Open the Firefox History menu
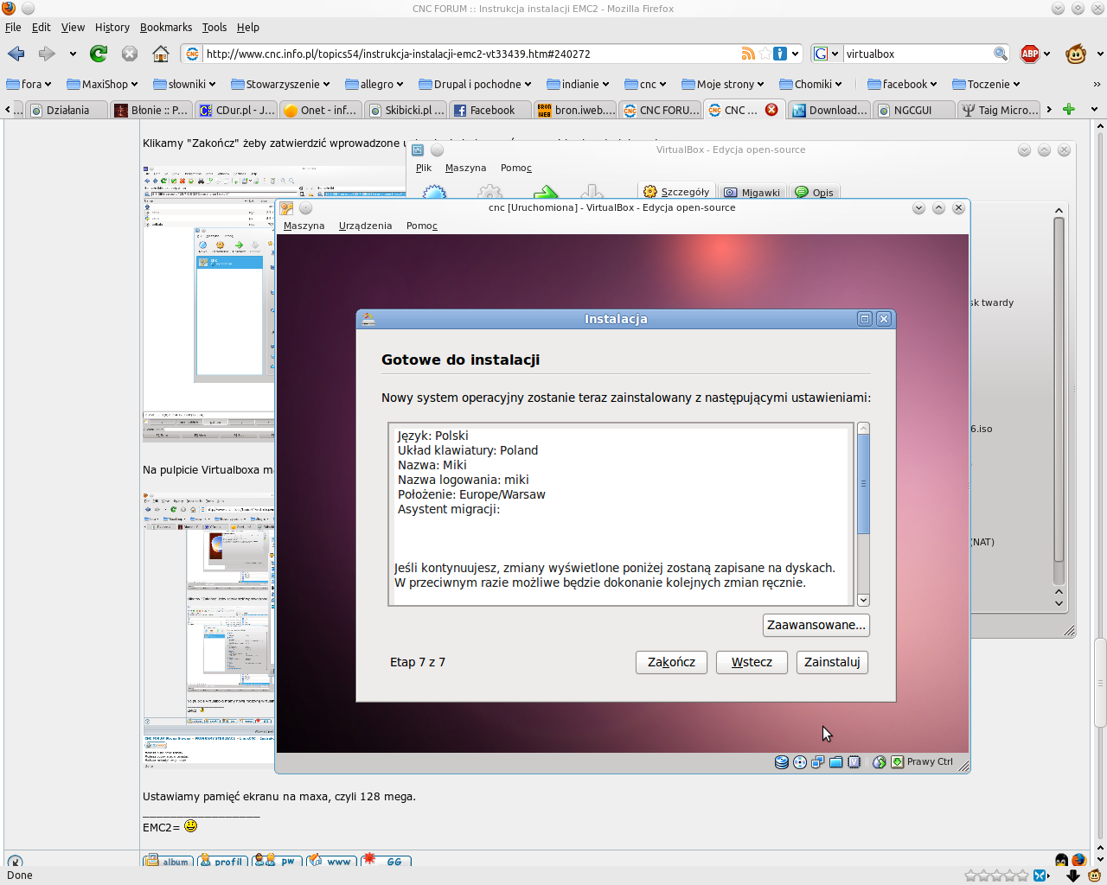The width and height of the screenshot is (1107, 885). [112, 27]
